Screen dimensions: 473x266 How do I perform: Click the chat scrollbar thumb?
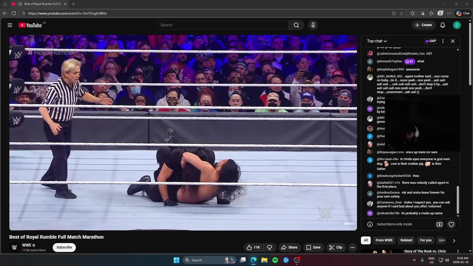pyautogui.click(x=458, y=199)
